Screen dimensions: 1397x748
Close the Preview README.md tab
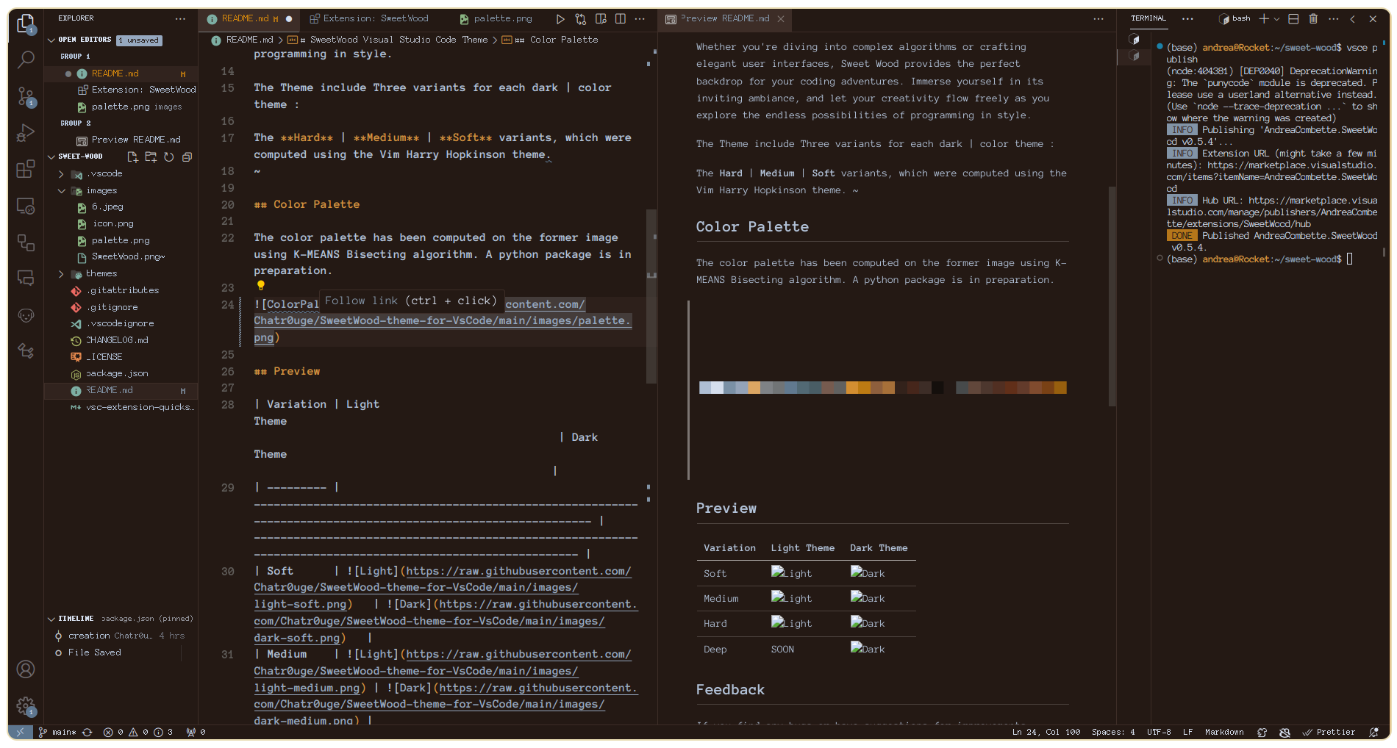coord(781,18)
